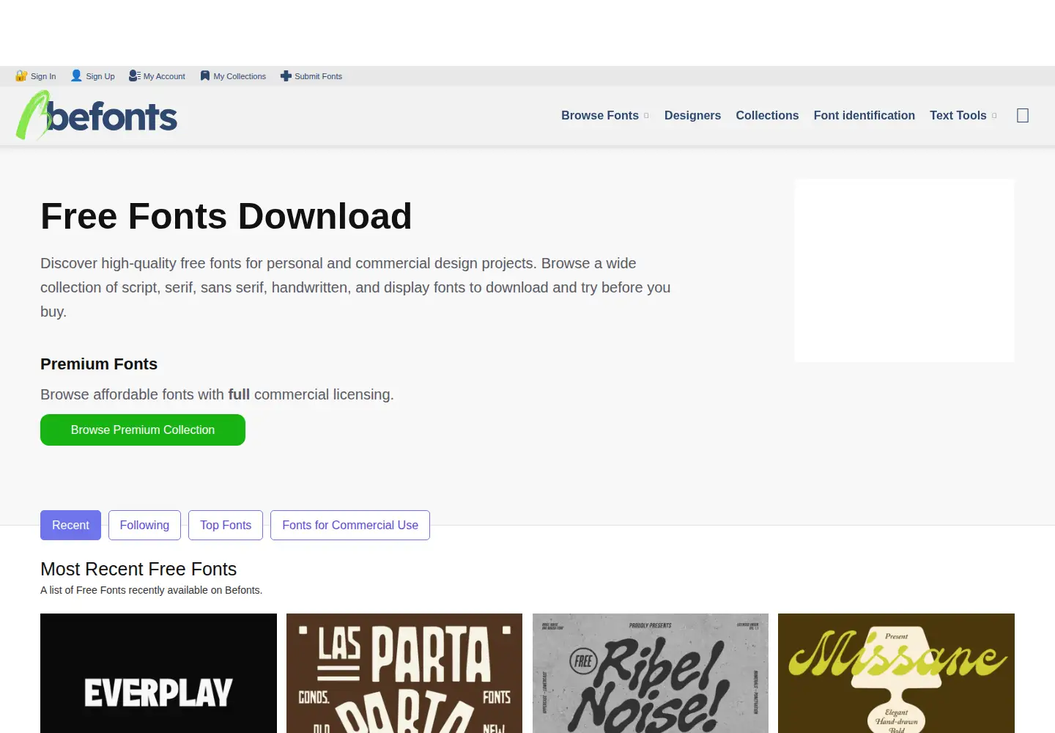Click the Sign Up link text

tap(100, 76)
